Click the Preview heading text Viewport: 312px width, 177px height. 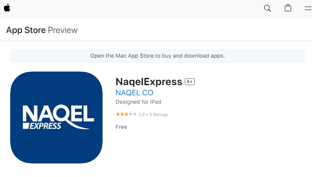click(x=63, y=30)
